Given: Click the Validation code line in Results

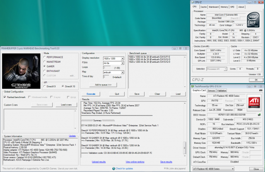Looking at the screenshot, I should point(117,153).
